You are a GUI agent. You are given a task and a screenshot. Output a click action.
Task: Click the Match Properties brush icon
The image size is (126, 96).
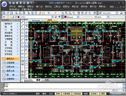(40, 13)
